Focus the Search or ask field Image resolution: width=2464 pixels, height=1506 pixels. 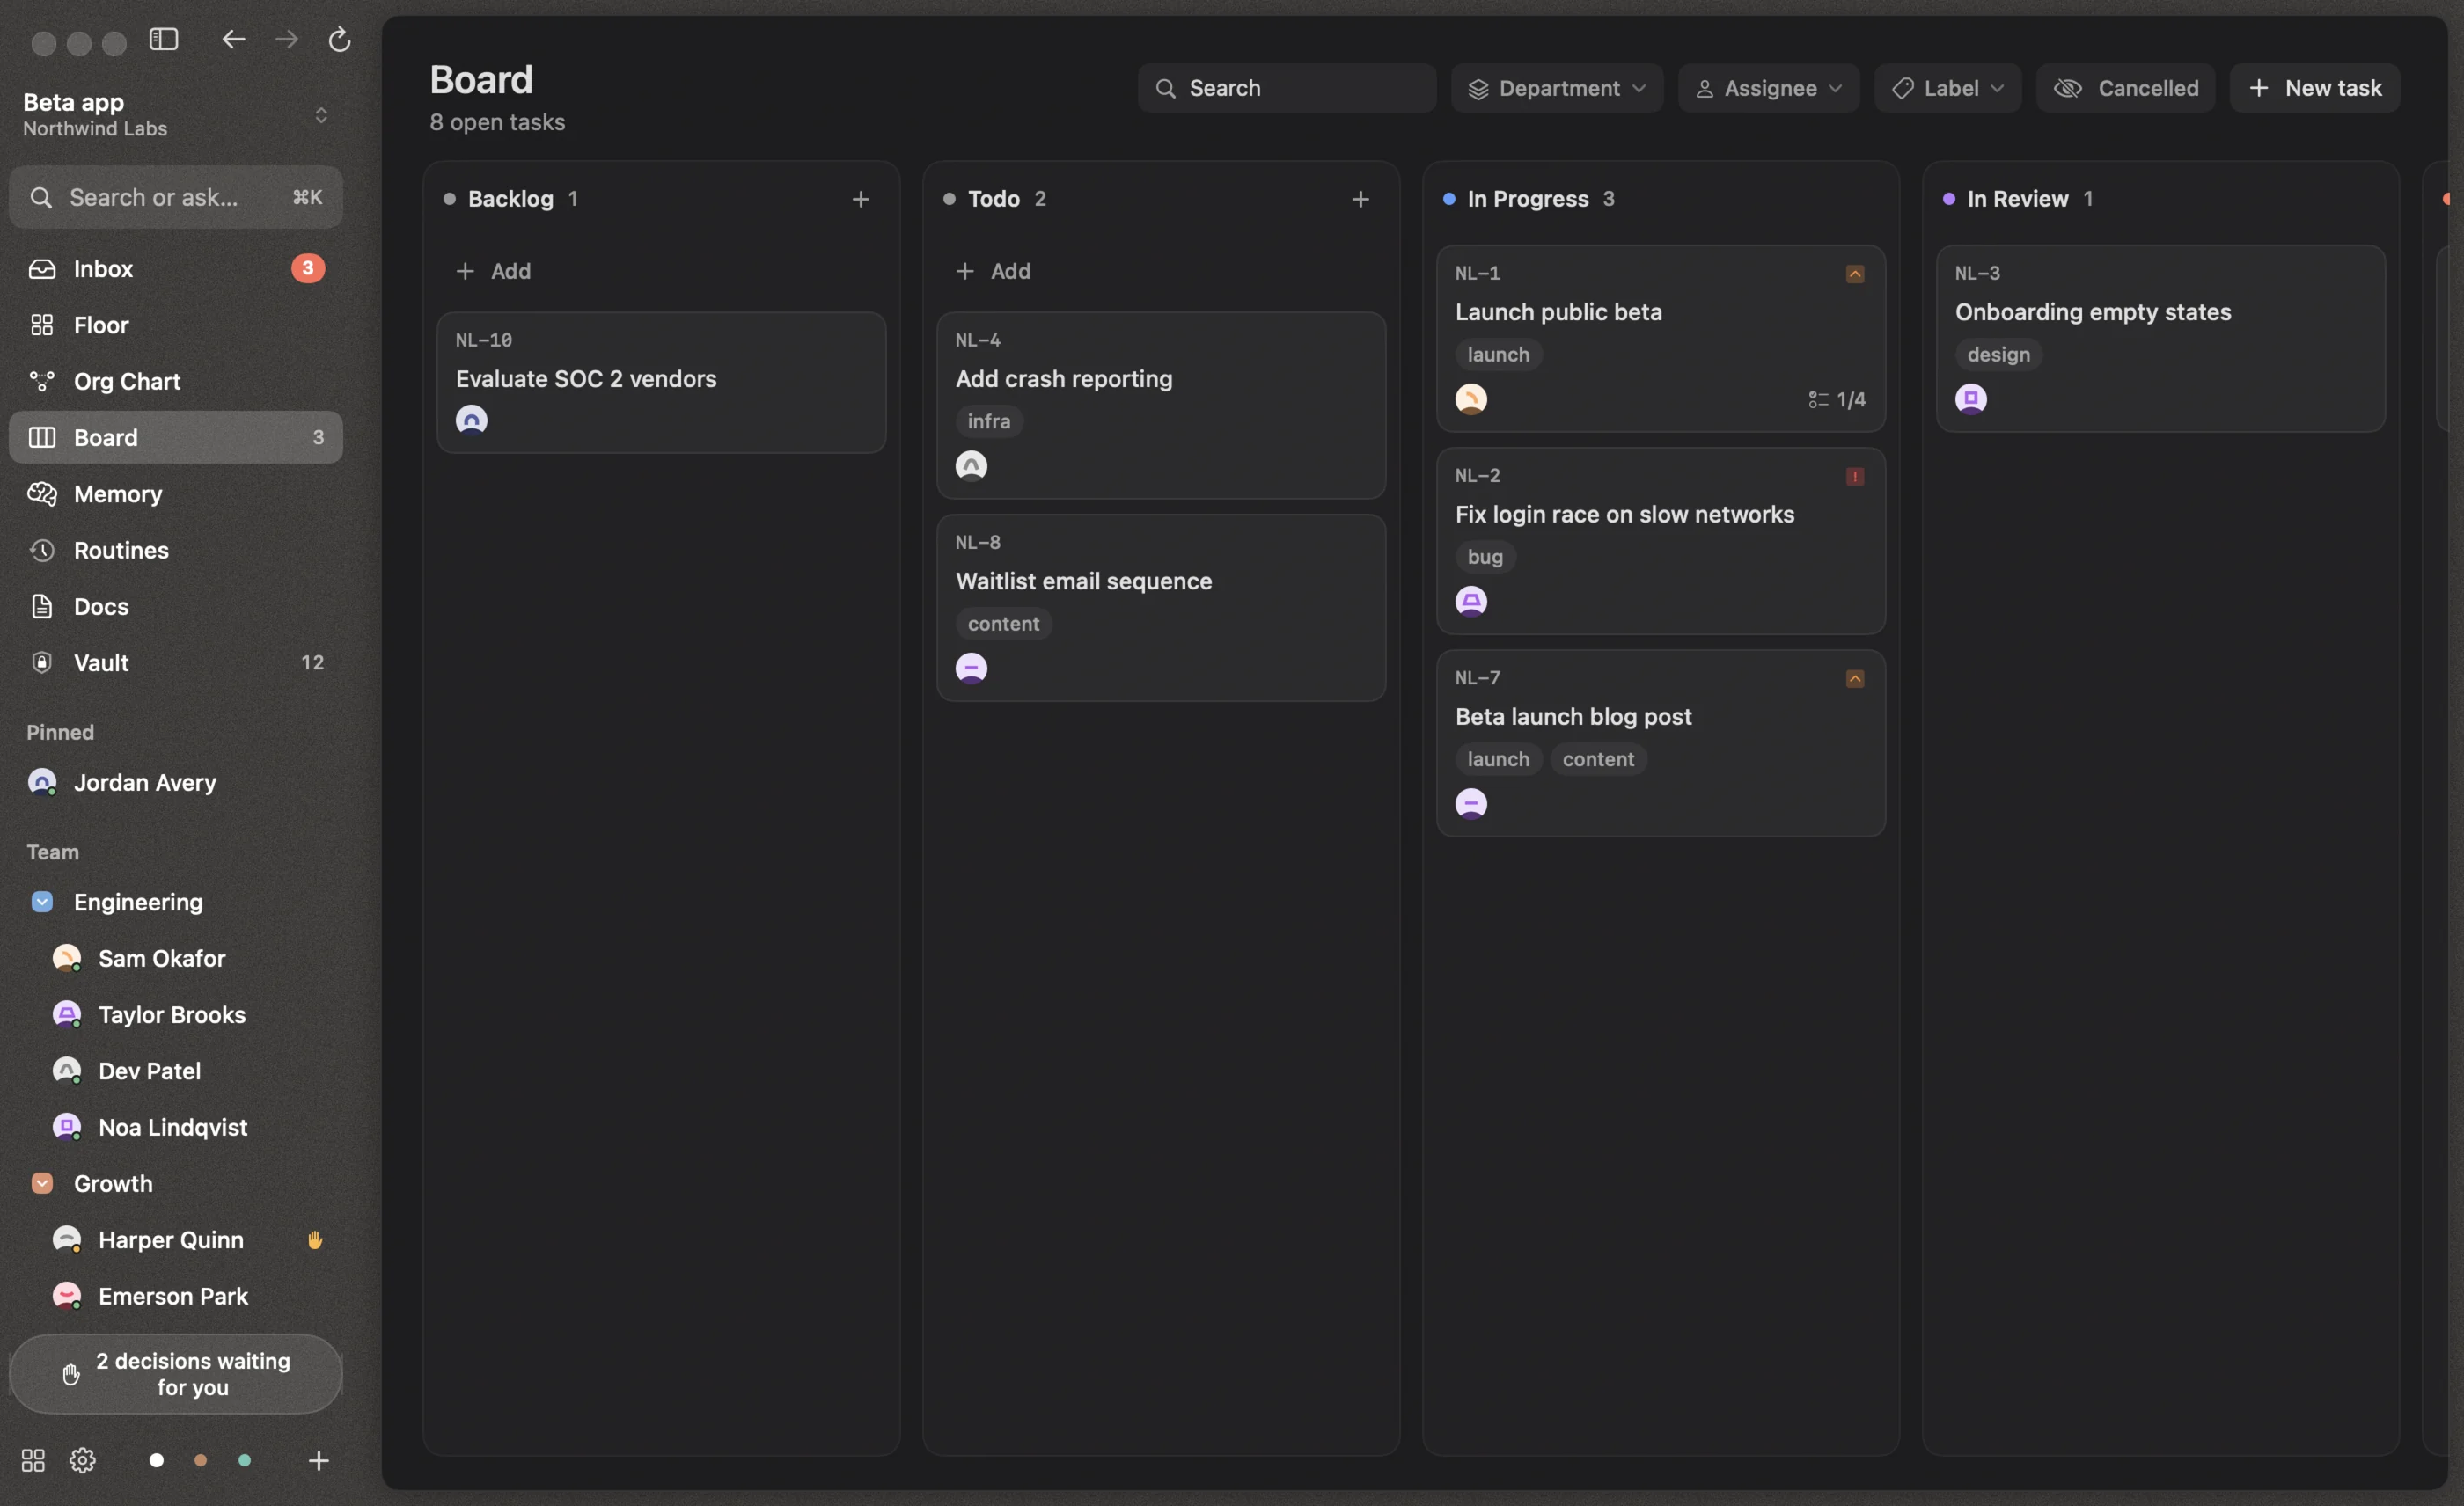(x=176, y=197)
